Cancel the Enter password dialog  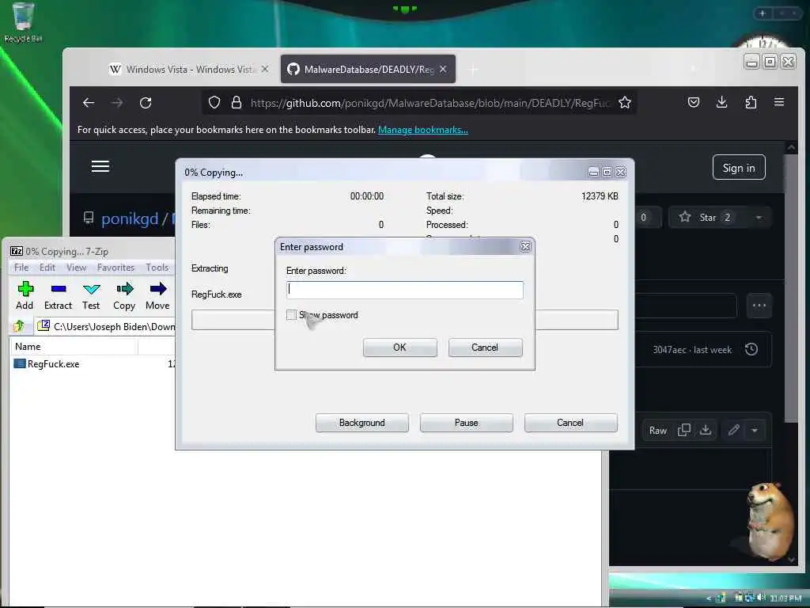click(485, 348)
